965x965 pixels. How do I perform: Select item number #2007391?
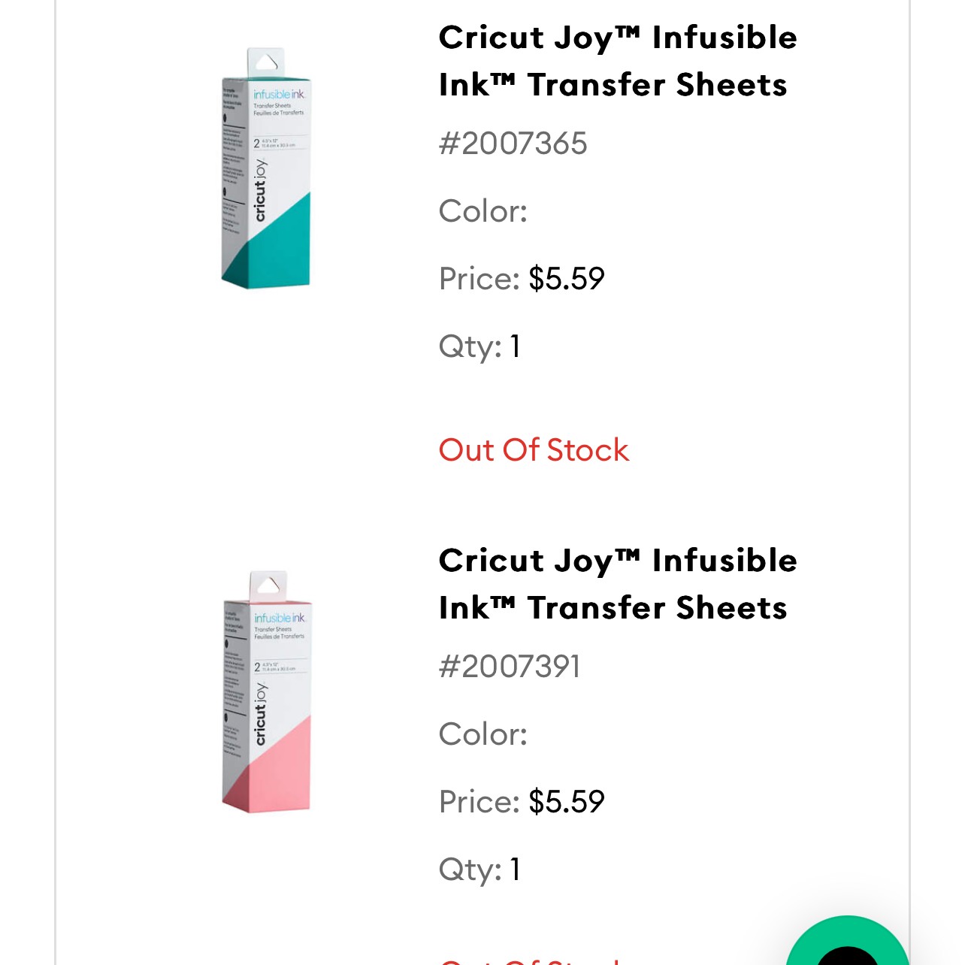tap(510, 666)
